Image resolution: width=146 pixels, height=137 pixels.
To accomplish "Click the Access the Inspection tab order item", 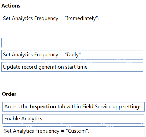I will point(74,107).
